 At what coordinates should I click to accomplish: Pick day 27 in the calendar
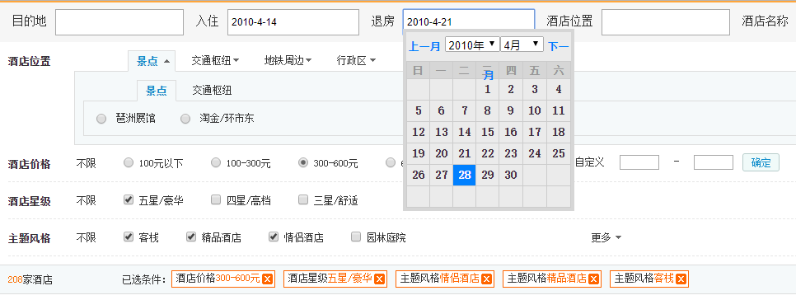click(x=441, y=175)
